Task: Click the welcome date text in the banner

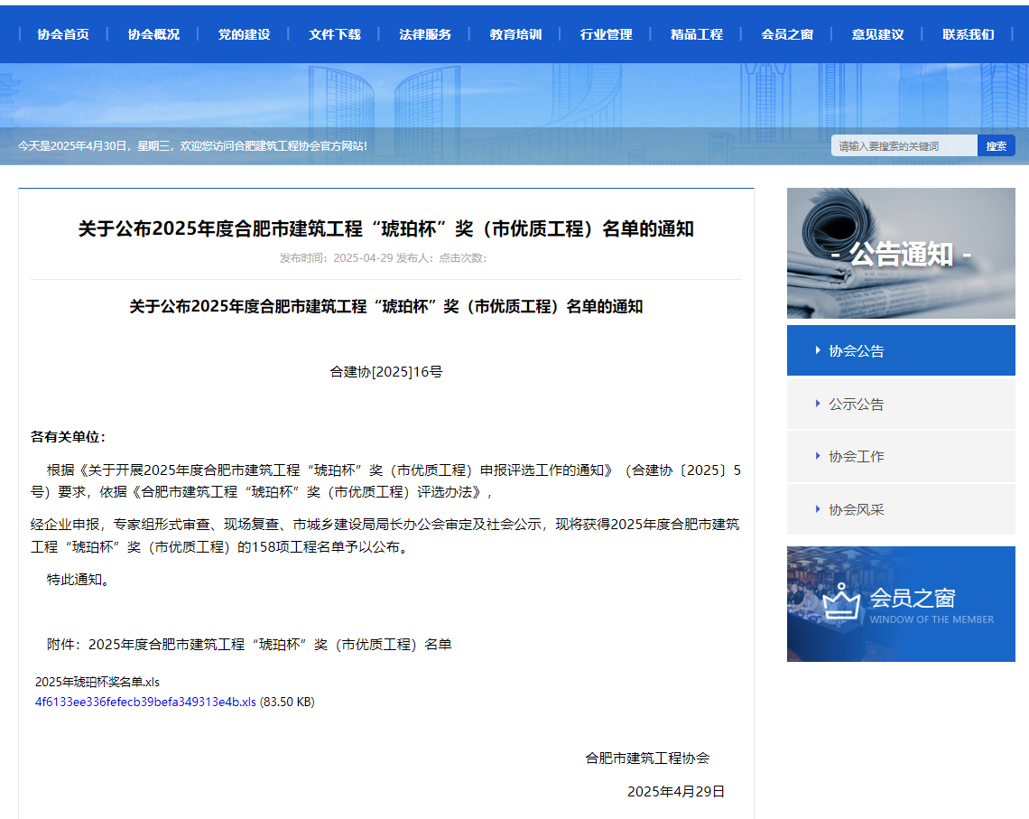Action: tap(192, 145)
